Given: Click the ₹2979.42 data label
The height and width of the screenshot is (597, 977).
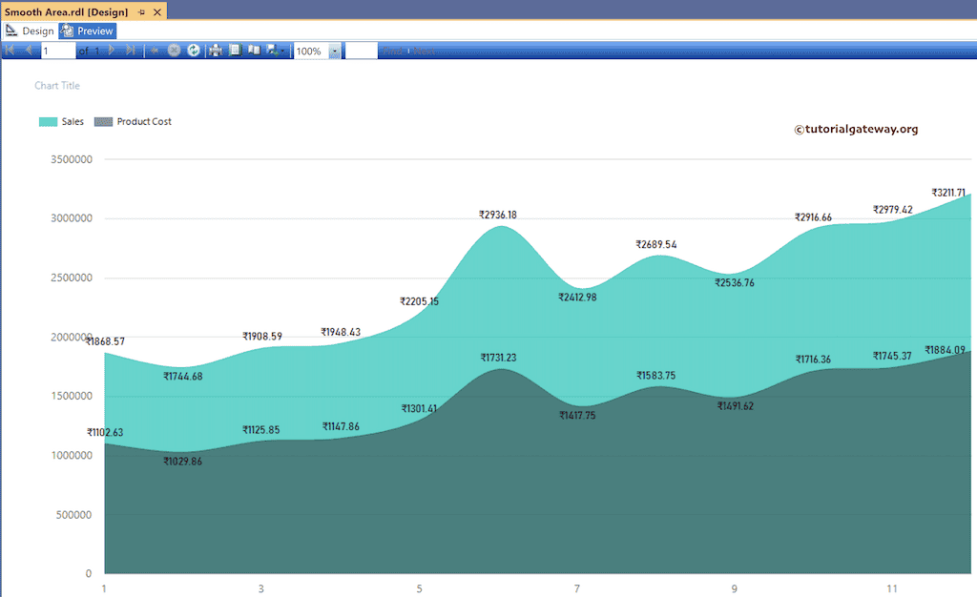Looking at the screenshot, I should pyautogui.click(x=893, y=209).
